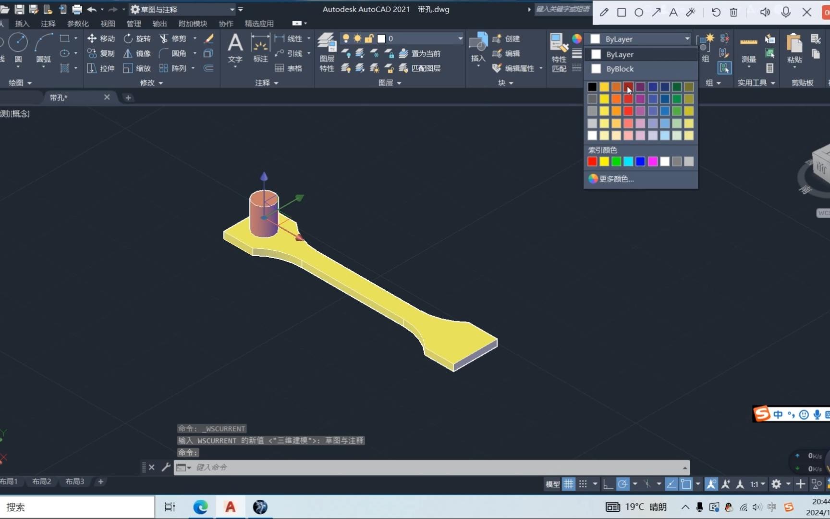Image resolution: width=830 pixels, height=519 pixels.
Task: Select the Rotate (旋转) tool
Action: pos(137,38)
